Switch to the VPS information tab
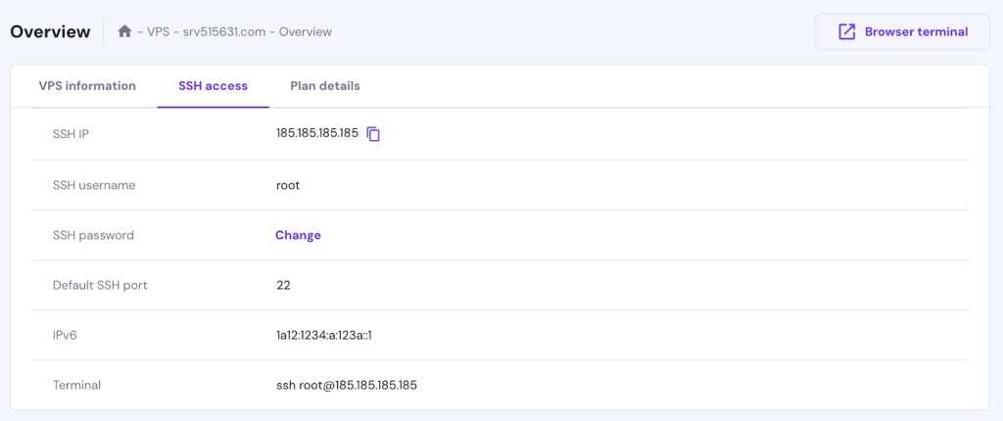 tap(87, 86)
